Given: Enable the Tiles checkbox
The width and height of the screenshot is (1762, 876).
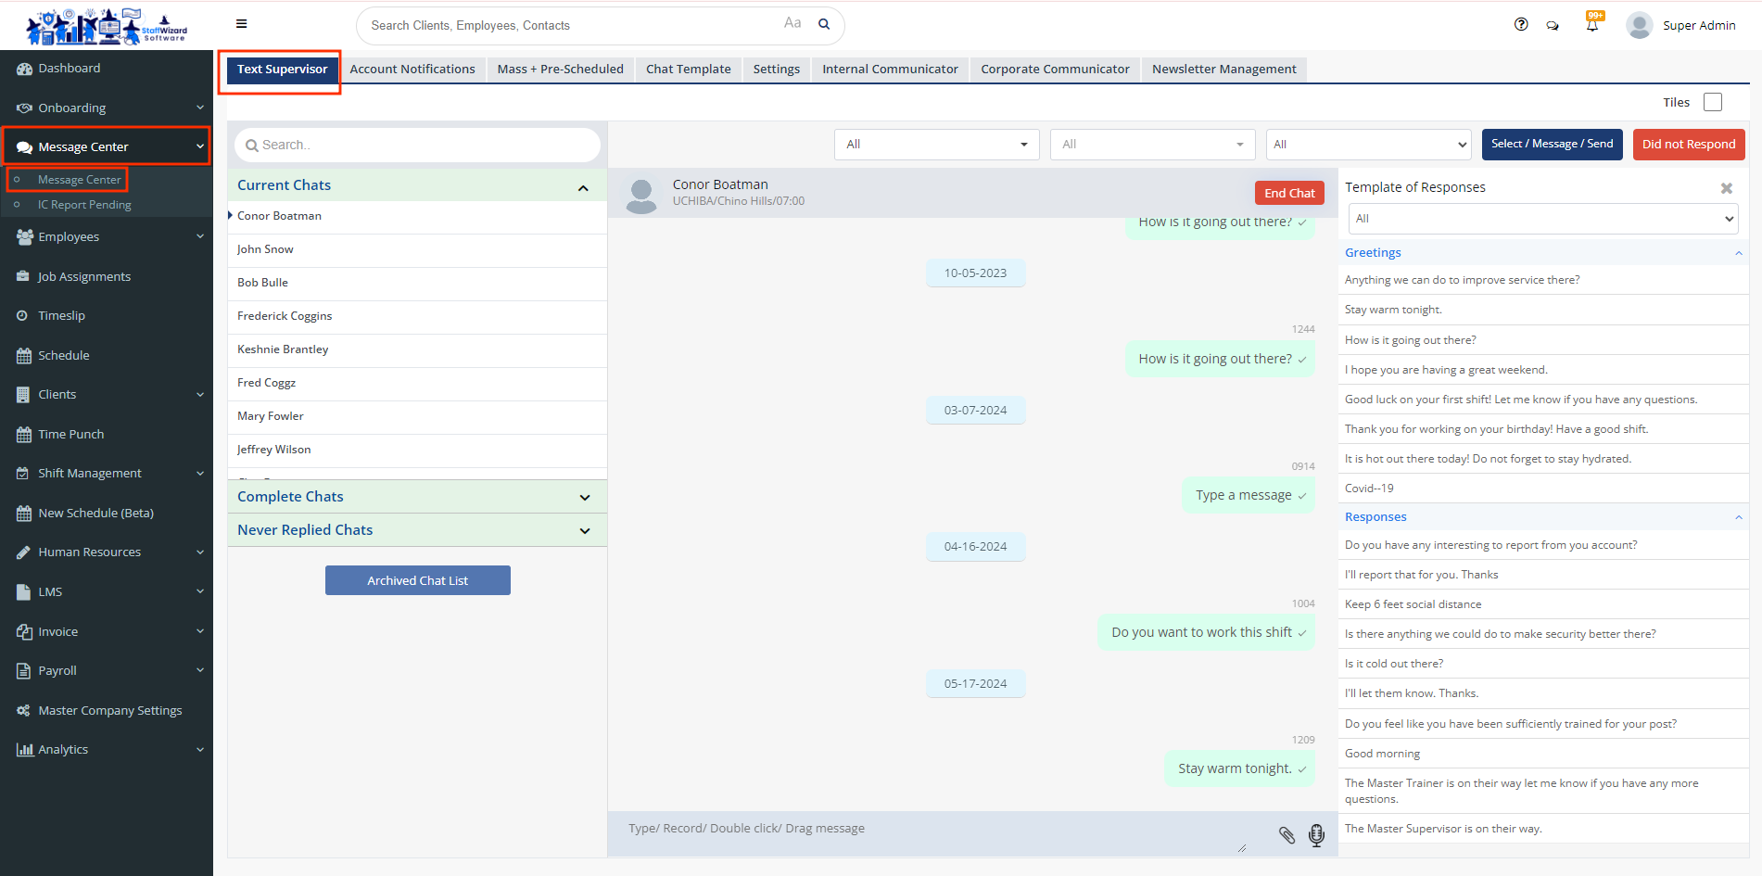Looking at the screenshot, I should point(1713,102).
